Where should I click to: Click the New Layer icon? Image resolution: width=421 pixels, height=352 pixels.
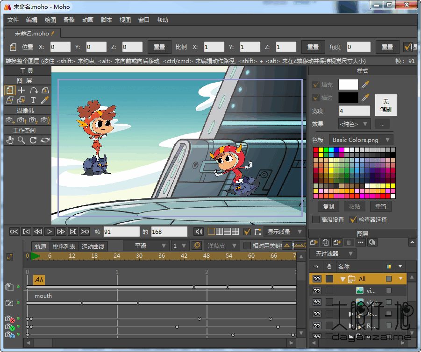[314, 243]
